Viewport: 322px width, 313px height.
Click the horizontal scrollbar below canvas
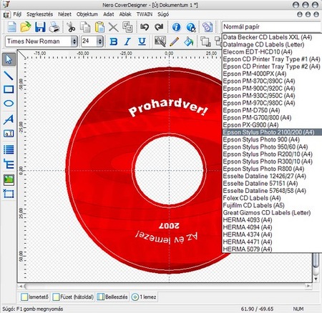click(x=165, y=286)
